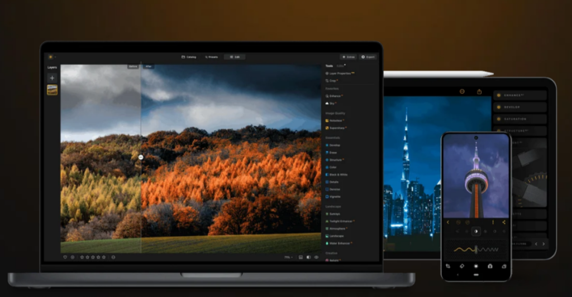572x297 pixels.
Task: Toggle the eye preview icon
Action: [x=316, y=257]
